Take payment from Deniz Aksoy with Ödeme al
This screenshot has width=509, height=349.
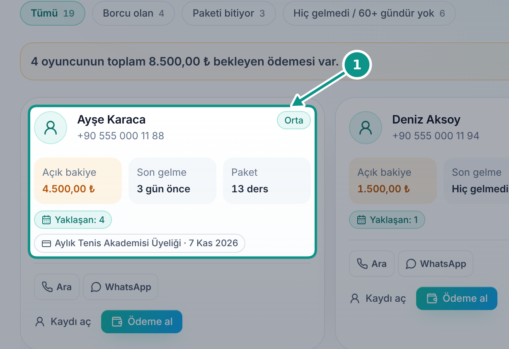[457, 298]
